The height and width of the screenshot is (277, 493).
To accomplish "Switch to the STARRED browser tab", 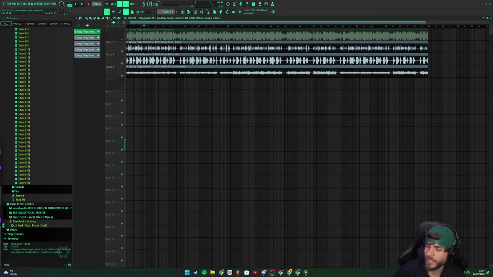I will pos(65,23).
